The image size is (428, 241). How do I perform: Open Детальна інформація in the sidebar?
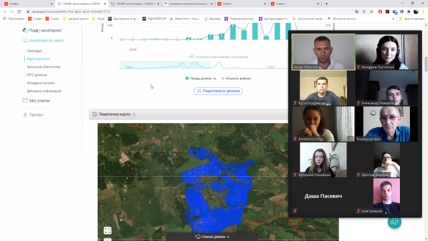[x=44, y=91]
